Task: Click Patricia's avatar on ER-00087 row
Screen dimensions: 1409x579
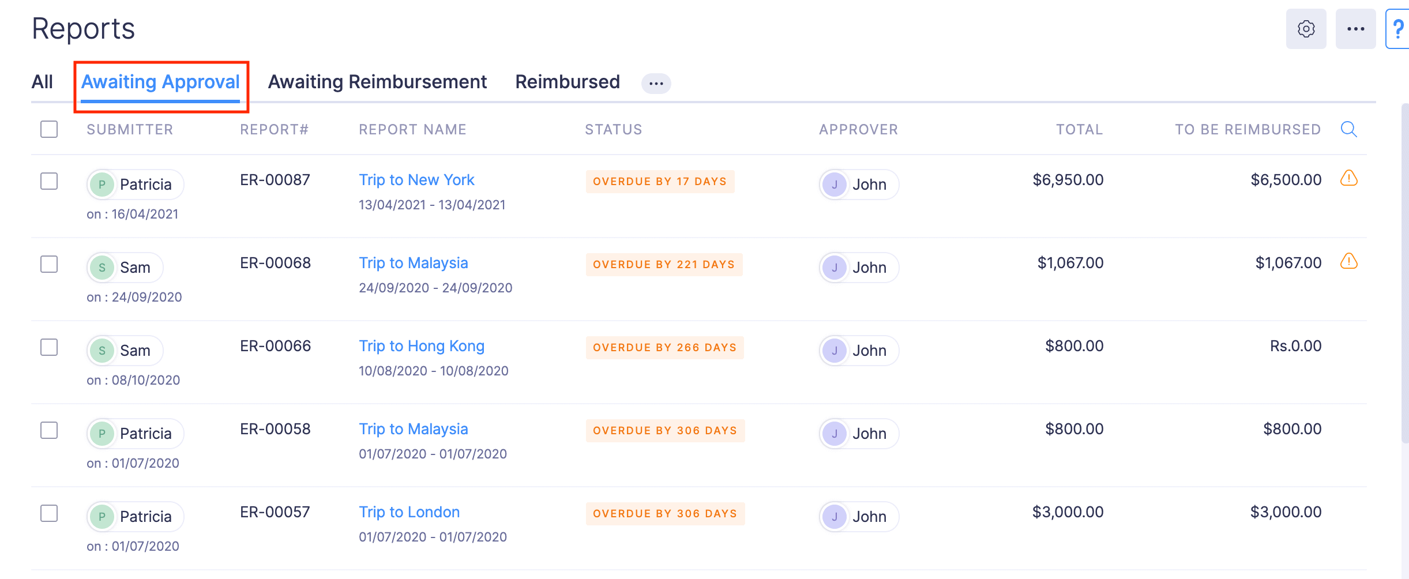Action: [x=102, y=185]
